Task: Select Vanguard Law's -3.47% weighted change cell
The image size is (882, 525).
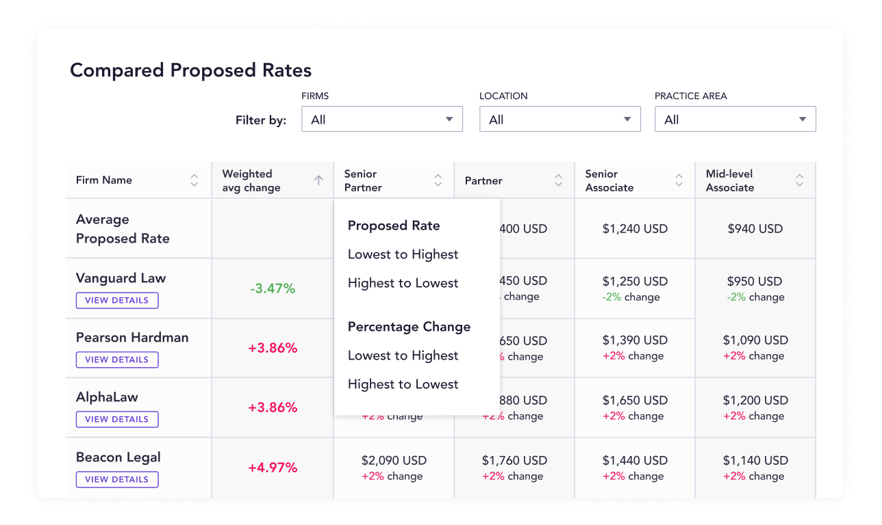Action: 273,288
